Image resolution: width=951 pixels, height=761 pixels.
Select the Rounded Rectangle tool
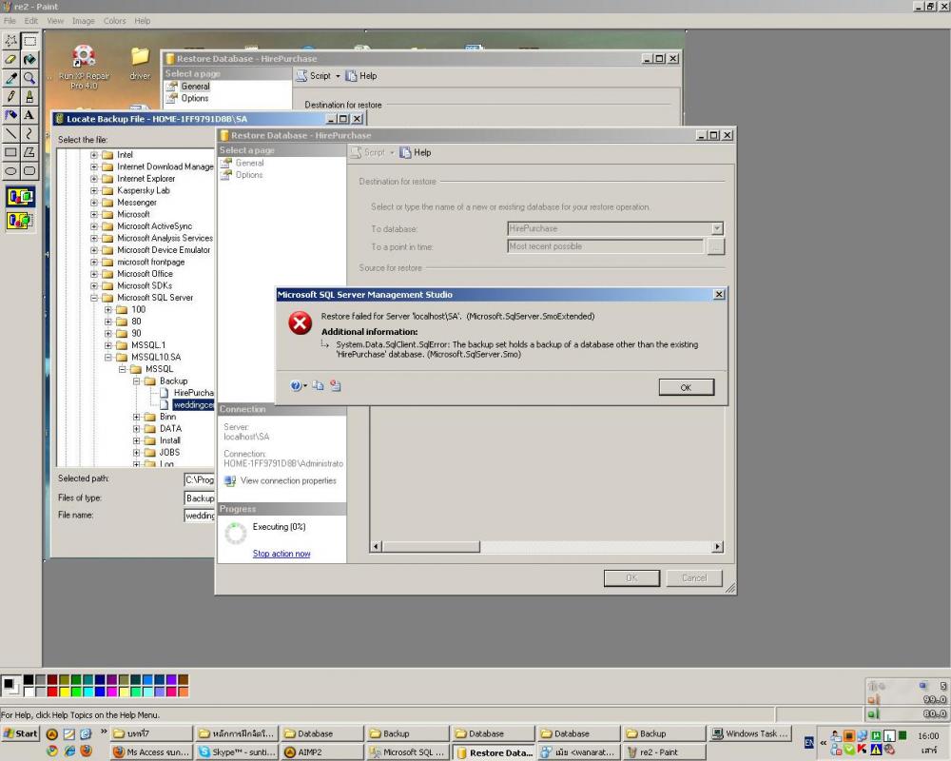coord(29,170)
